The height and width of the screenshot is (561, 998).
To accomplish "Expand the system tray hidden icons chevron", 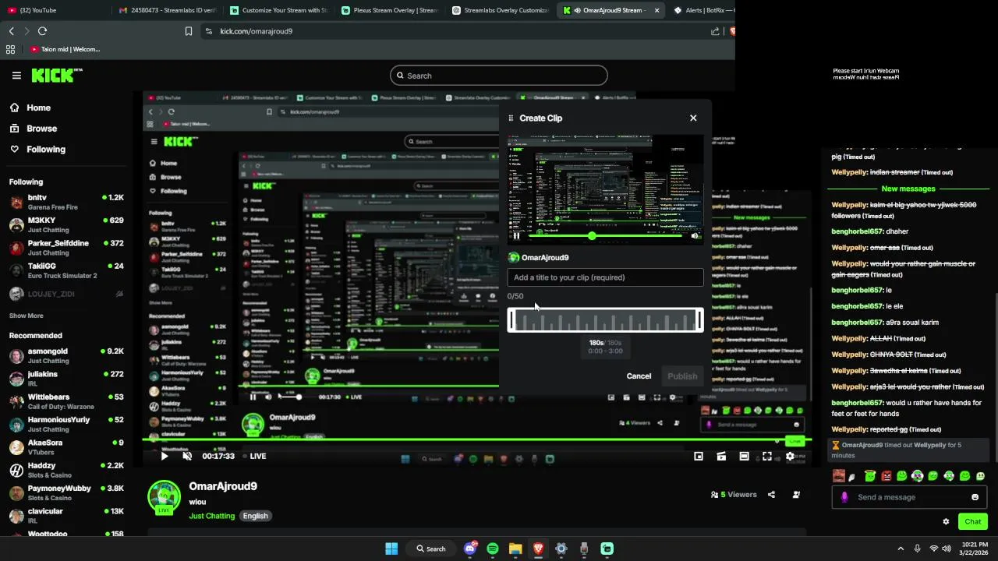I will coord(901,549).
